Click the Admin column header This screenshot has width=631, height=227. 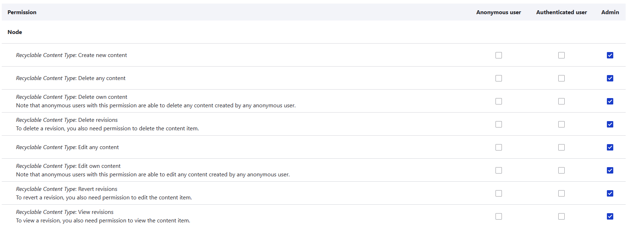(610, 12)
